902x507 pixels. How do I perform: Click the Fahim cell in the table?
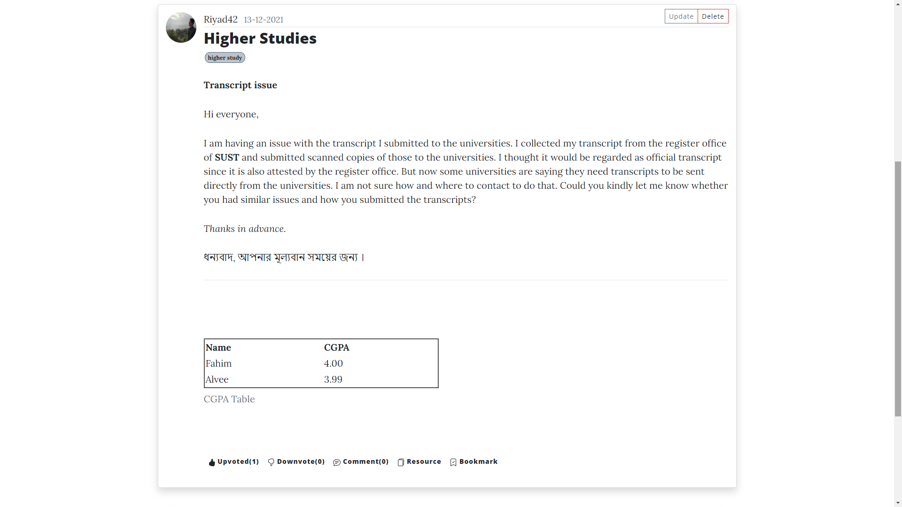click(x=218, y=363)
